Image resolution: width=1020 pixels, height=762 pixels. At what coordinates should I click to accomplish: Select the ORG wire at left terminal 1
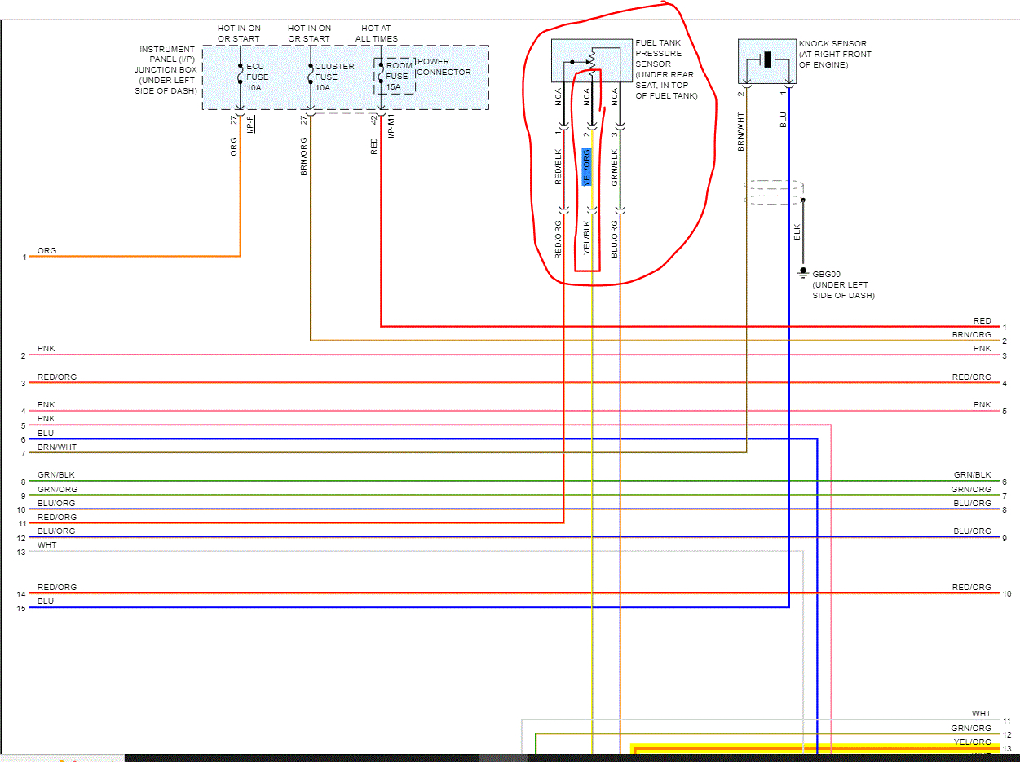click(x=135, y=257)
